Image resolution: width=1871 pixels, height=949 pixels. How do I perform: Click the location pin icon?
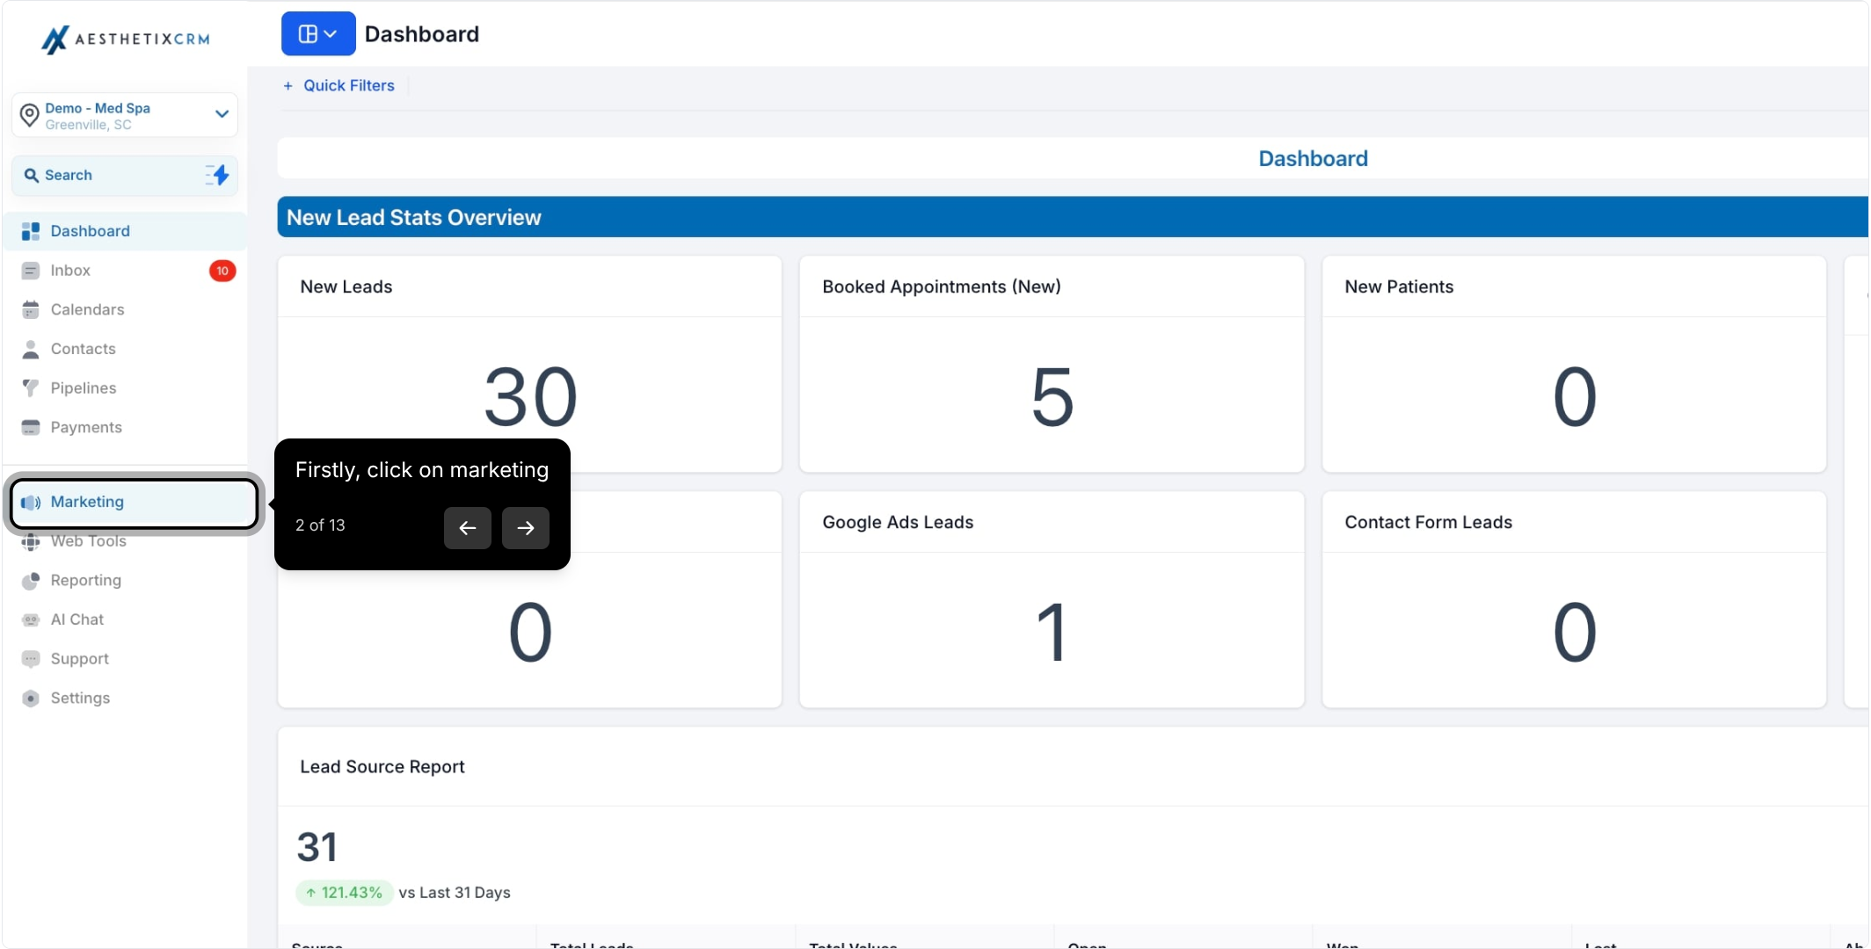pyautogui.click(x=30, y=115)
